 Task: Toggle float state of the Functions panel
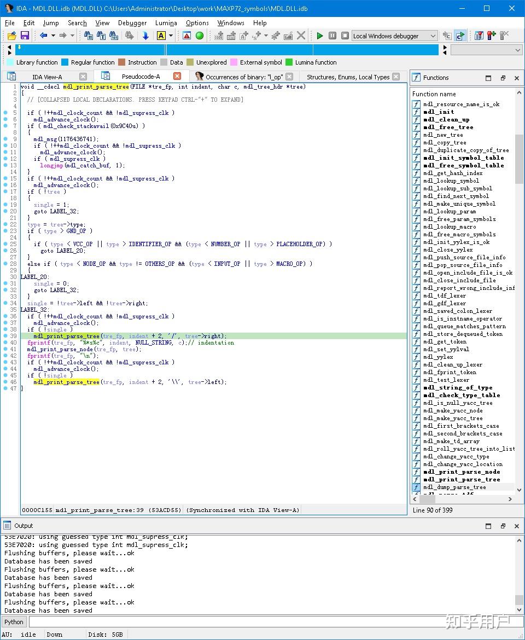click(503, 78)
